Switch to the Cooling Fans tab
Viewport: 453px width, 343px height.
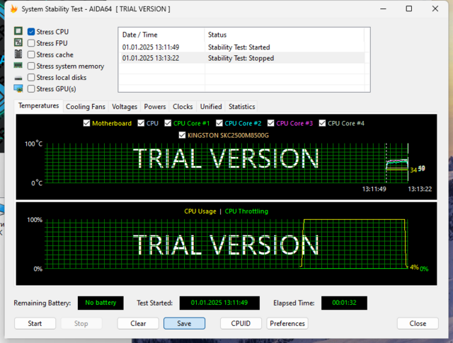coord(86,107)
